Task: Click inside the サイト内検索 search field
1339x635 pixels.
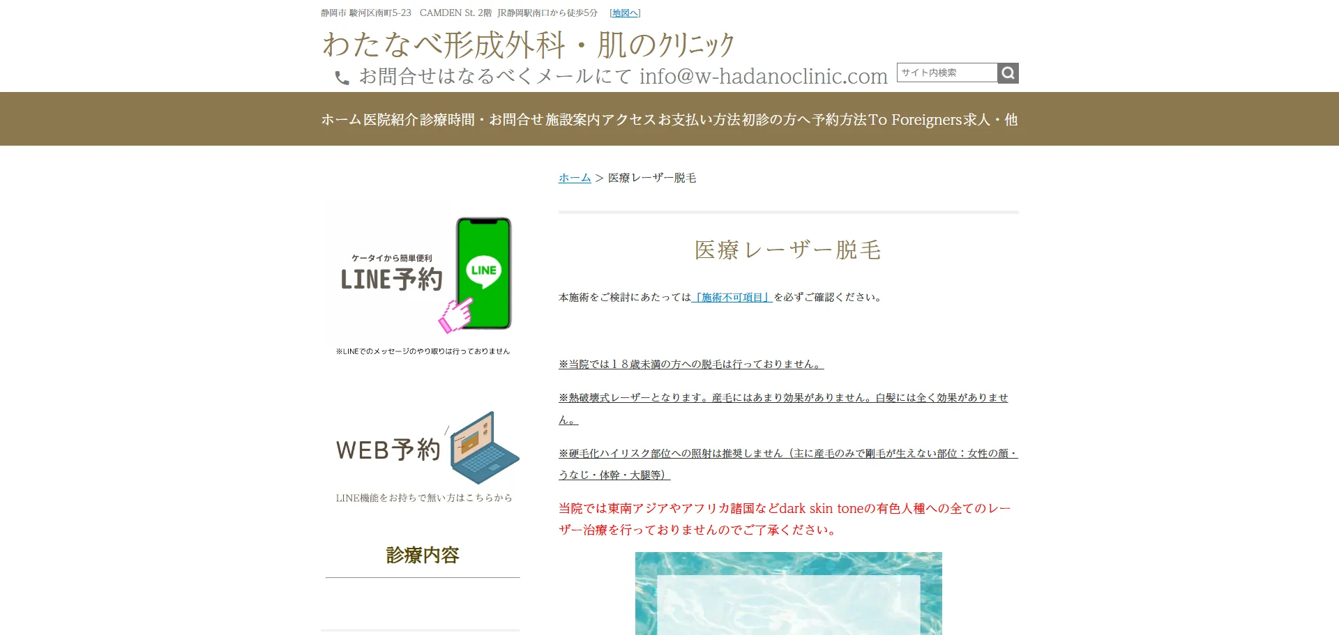Action: pyautogui.click(x=945, y=72)
